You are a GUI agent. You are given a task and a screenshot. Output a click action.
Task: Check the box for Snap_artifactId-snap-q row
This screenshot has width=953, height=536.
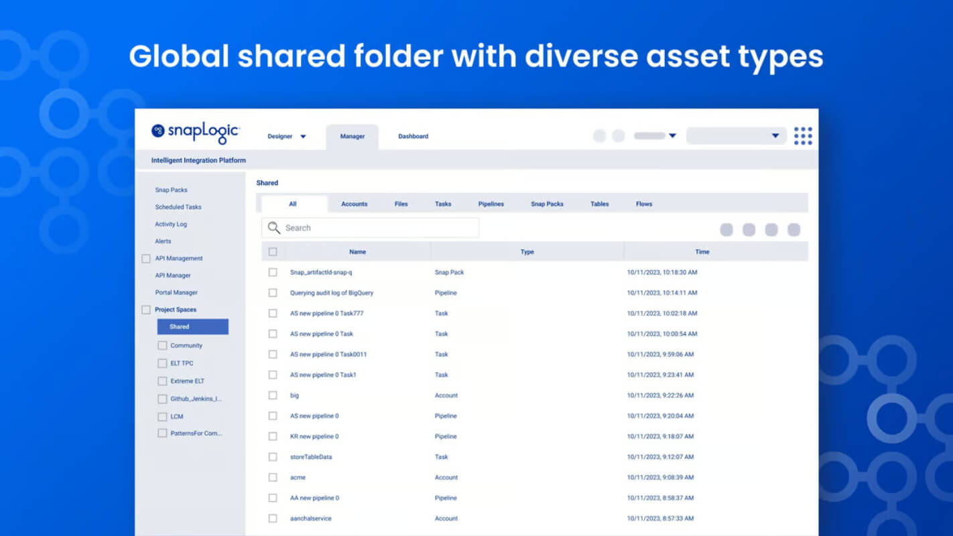273,273
